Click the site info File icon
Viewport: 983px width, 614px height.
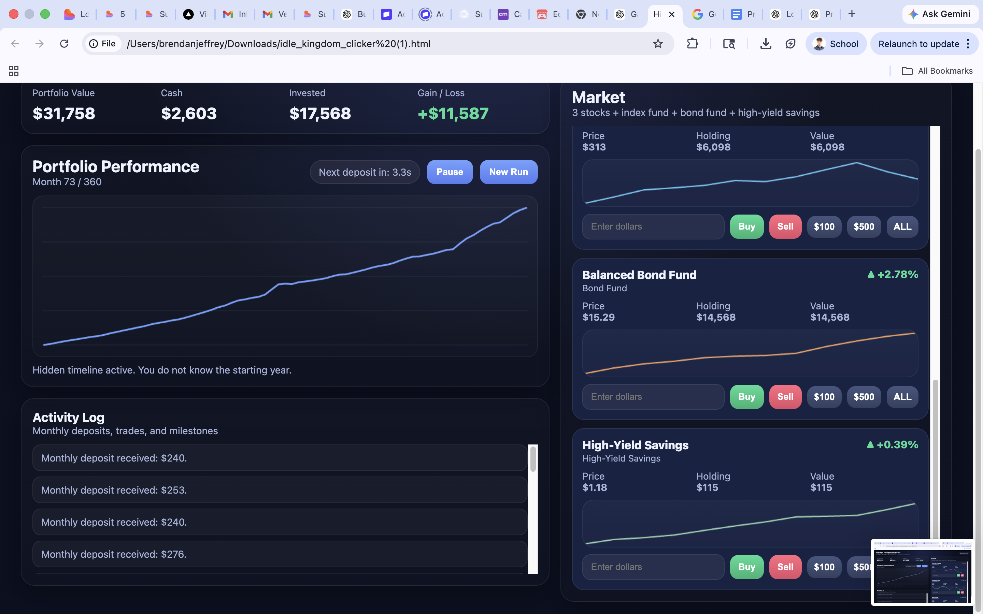102,43
